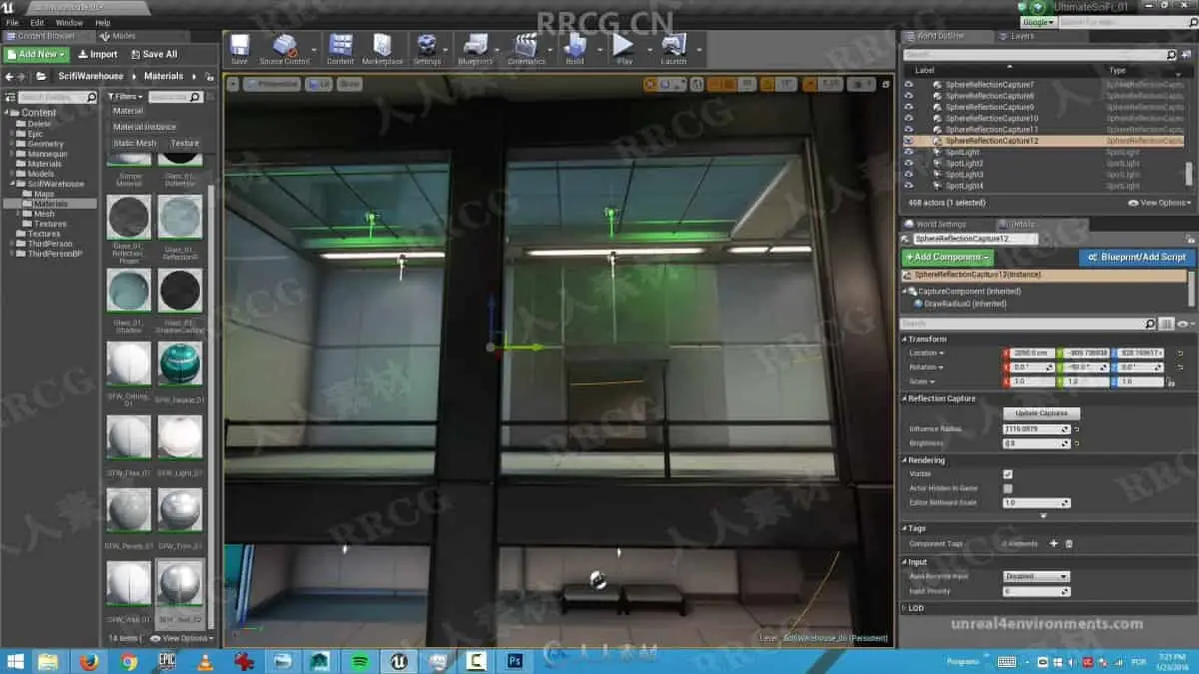Click the Influence Radius value field
Viewport: 1199px width, 674px height.
(1036, 429)
